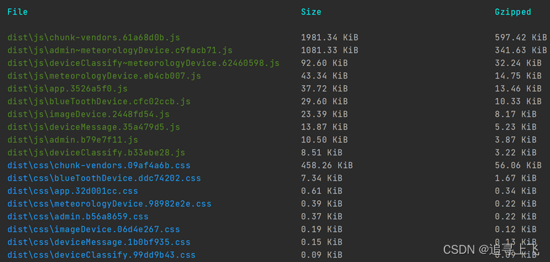
Task: Click the app.3526a5f0.js file path
Action: click(x=67, y=89)
